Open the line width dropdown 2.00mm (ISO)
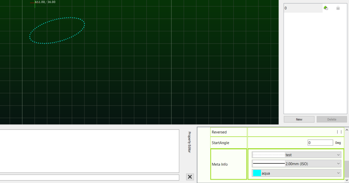The image size is (349, 183). [x=296, y=164]
